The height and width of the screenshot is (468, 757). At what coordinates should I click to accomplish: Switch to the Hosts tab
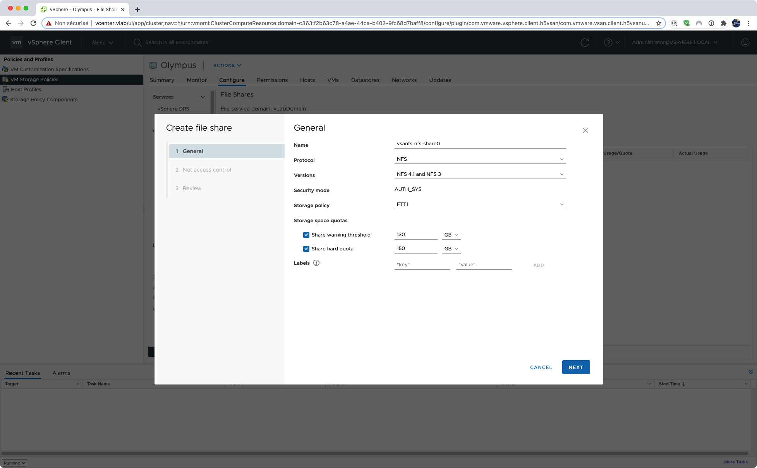(x=307, y=80)
